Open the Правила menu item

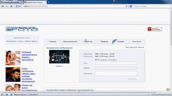(x=104, y=42)
